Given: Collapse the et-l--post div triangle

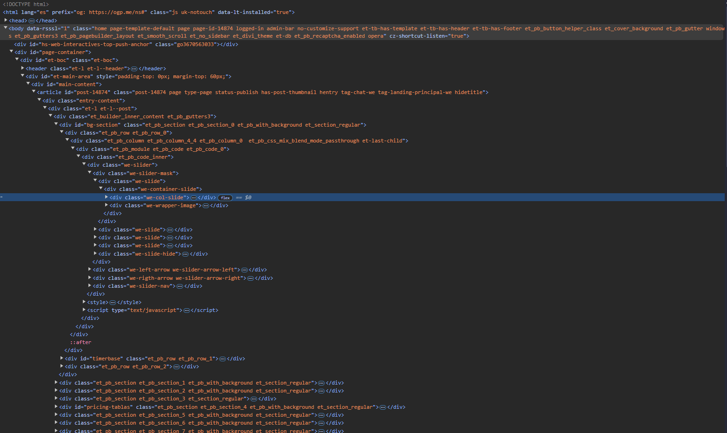Looking at the screenshot, I should pos(45,108).
